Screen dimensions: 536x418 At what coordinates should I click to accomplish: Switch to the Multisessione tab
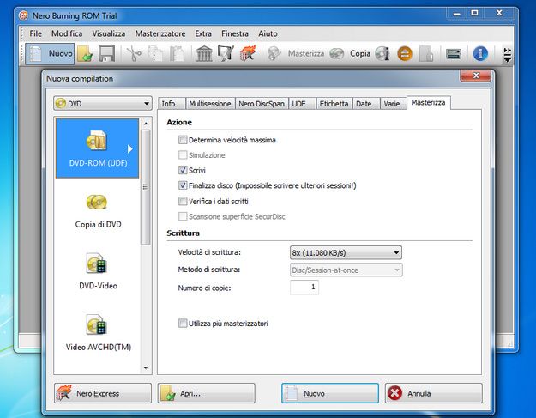click(x=210, y=104)
